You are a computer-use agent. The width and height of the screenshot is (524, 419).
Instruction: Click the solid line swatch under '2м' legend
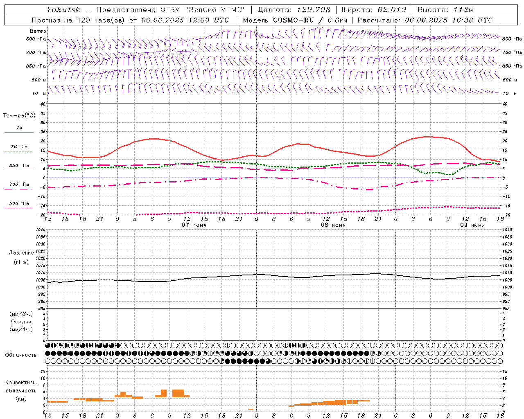(19, 133)
